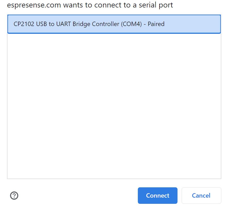Click the circled question mark at the bottom left
This screenshot has width=228, height=210.
14,196
